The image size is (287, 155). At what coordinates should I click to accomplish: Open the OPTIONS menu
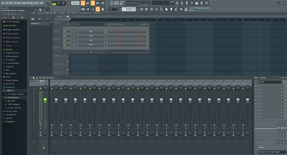tap(30, 3)
